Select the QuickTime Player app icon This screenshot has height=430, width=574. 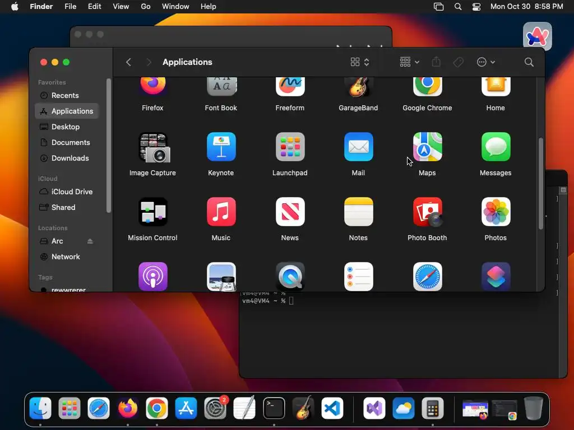pyautogui.click(x=290, y=277)
